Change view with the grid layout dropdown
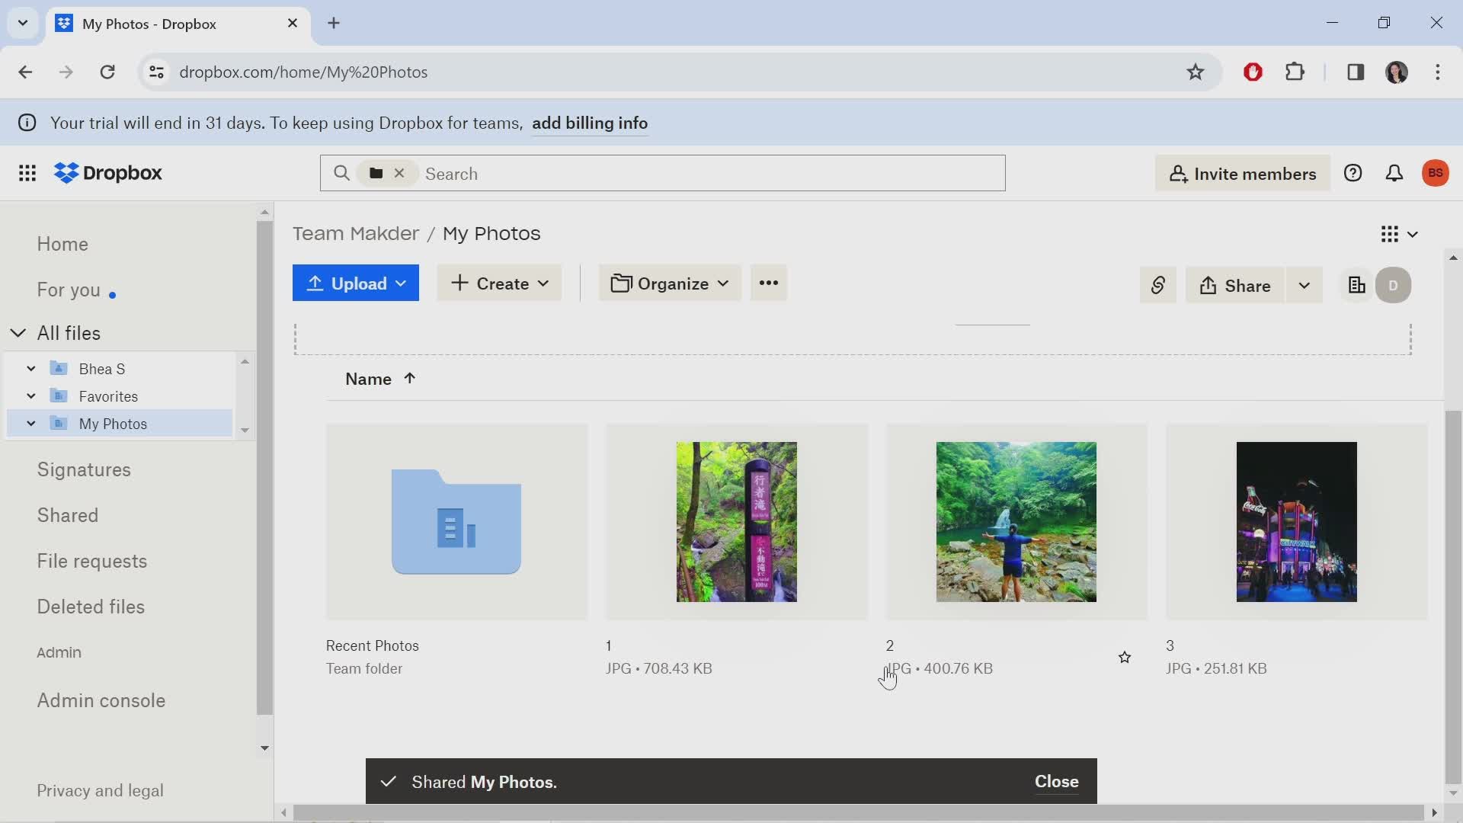The image size is (1463, 823). point(1399,234)
